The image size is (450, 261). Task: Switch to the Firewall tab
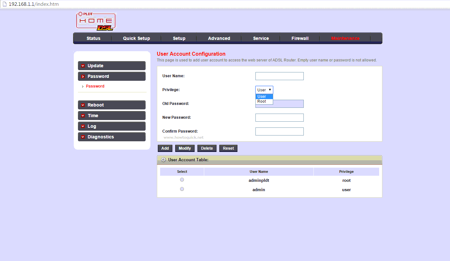coord(300,38)
